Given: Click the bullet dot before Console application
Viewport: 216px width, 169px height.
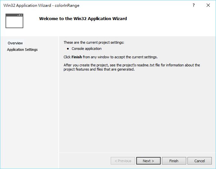Looking at the screenshot, I should coord(68,49).
